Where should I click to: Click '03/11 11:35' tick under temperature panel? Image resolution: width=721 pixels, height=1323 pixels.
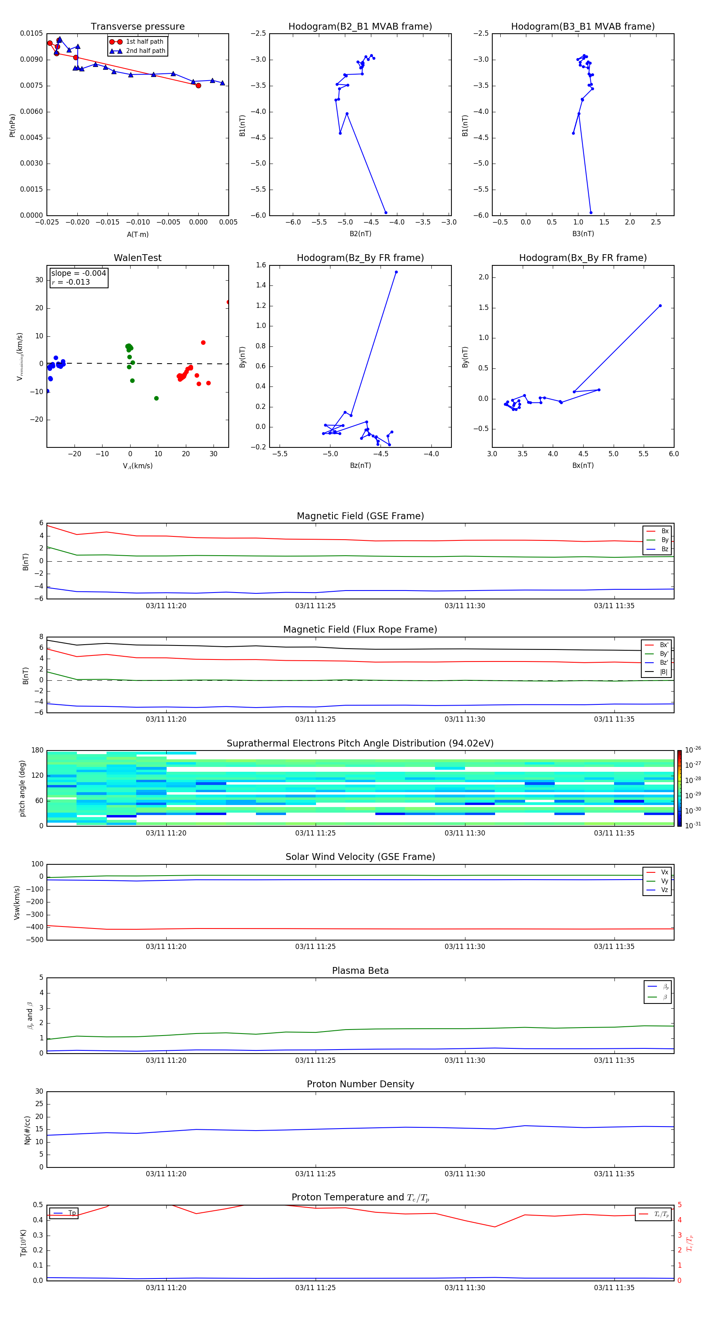point(614,1288)
